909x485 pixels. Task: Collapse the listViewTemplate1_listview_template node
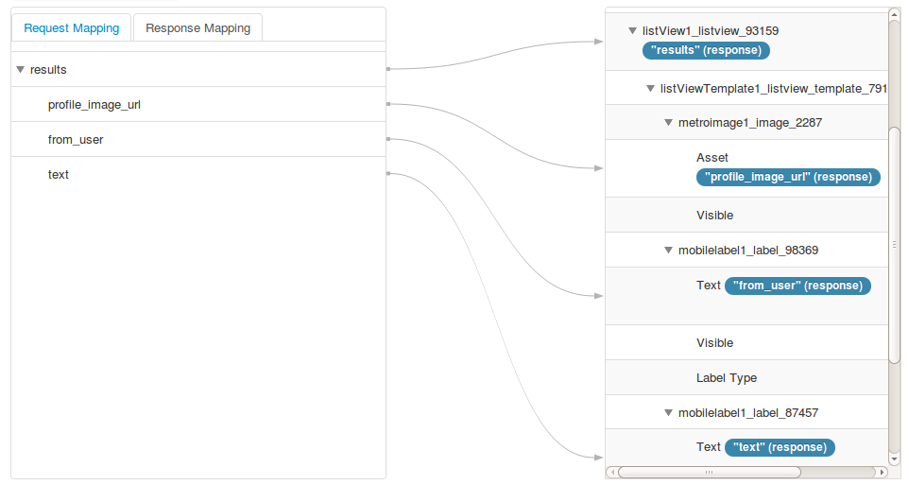(650, 88)
